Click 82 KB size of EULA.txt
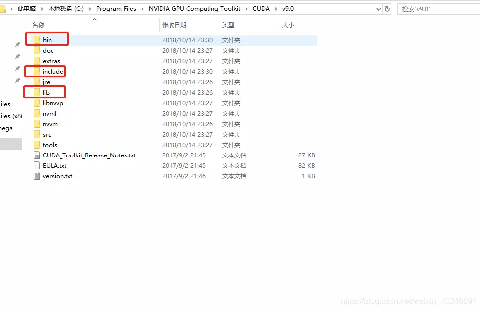 [x=307, y=165]
